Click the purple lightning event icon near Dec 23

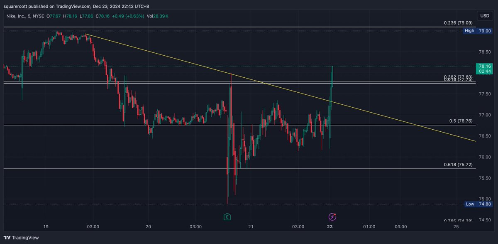tap(332, 217)
